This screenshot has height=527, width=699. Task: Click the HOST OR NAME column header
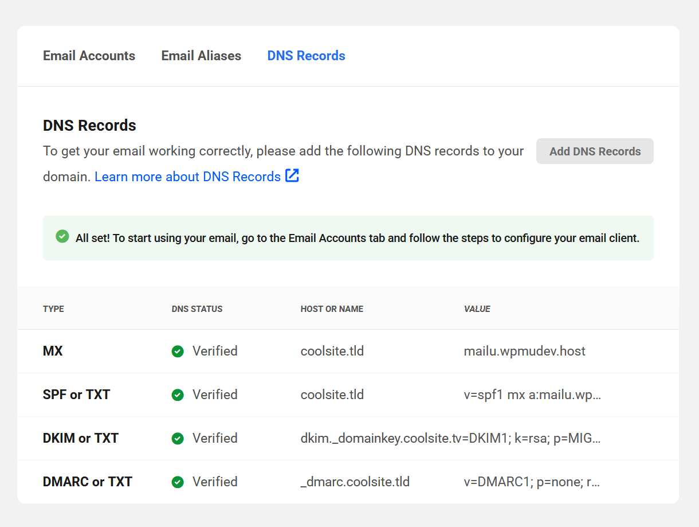[332, 309]
